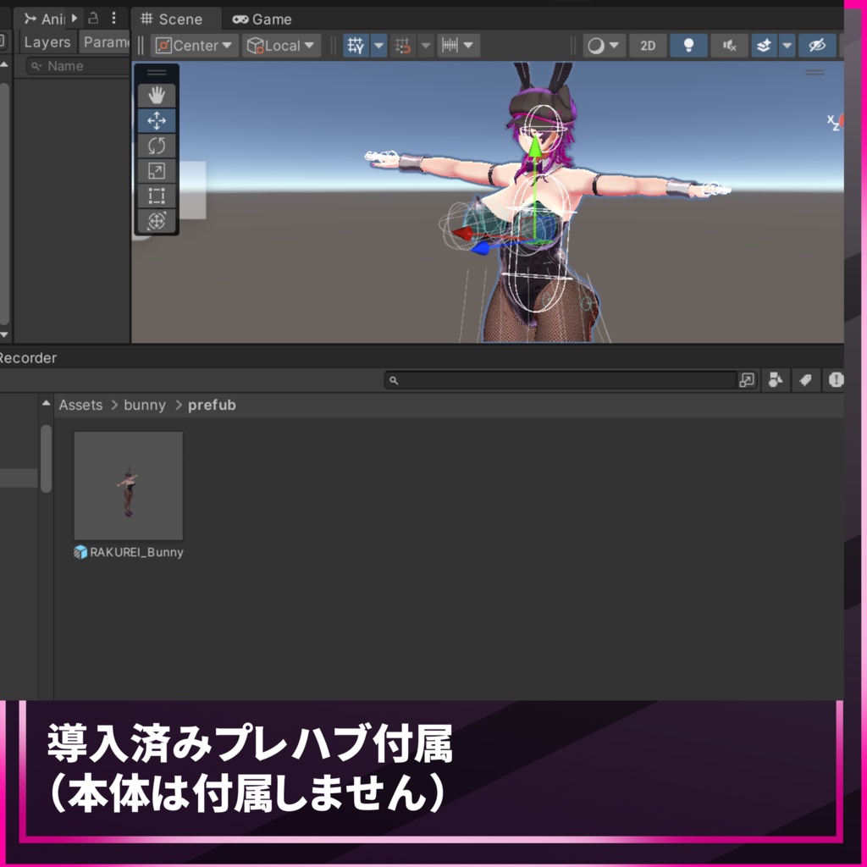Select the Scale tool
The height and width of the screenshot is (867, 867).
click(156, 171)
